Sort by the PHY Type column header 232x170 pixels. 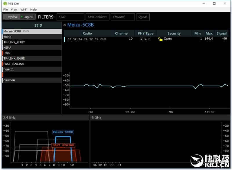pos(146,33)
